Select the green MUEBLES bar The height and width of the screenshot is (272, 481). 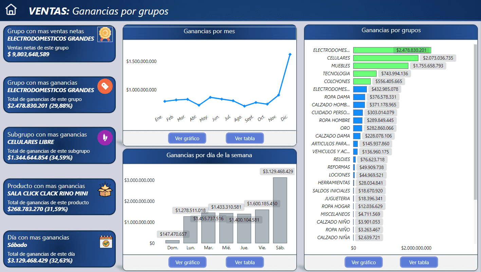coord(381,66)
